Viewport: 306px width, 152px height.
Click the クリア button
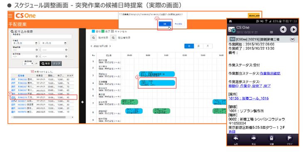click(57, 63)
